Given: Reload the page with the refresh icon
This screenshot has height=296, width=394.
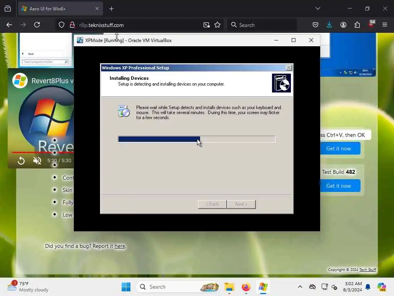Looking at the screenshot, I should click(37, 25).
